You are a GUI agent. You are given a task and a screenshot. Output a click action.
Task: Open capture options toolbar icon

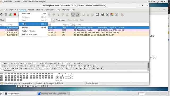coord(6,14)
